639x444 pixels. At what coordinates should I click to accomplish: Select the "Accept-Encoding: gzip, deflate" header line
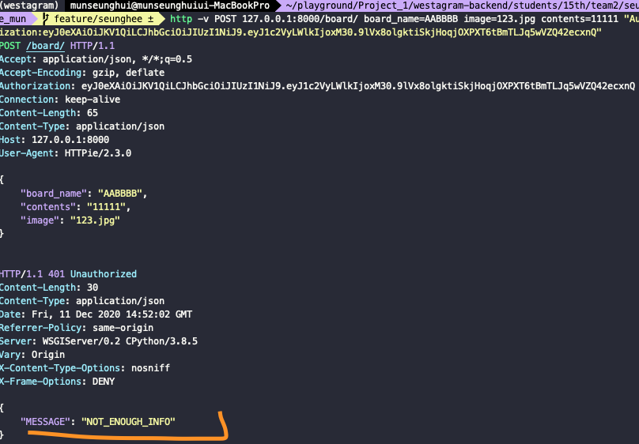click(82, 73)
